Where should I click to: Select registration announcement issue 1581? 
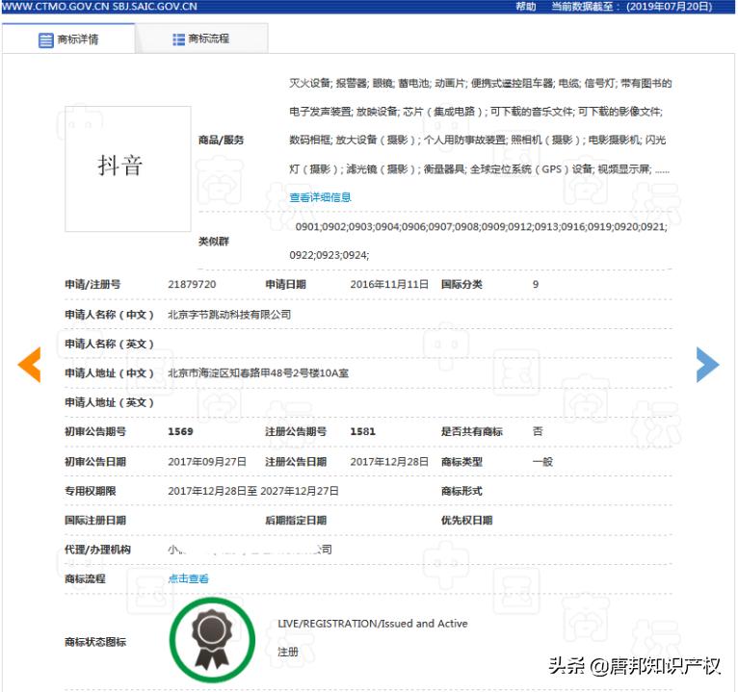(x=363, y=431)
